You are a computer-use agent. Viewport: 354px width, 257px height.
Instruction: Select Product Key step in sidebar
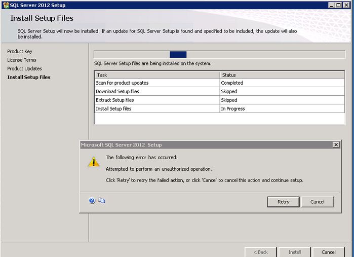tap(20, 51)
